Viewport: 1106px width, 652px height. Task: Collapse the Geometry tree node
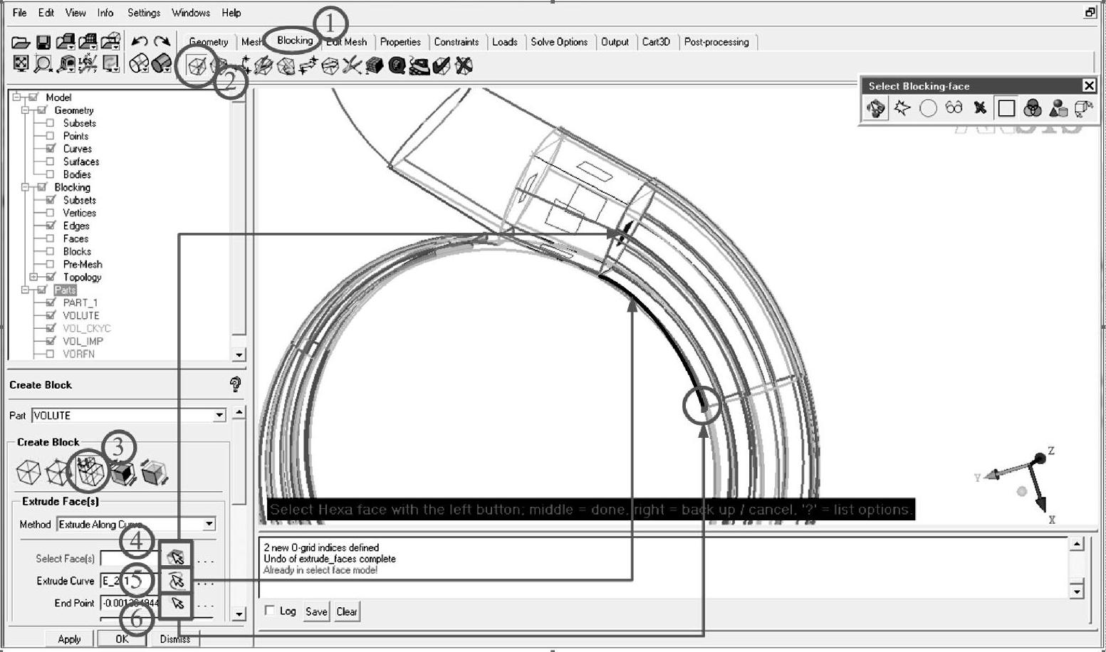click(x=25, y=110)
